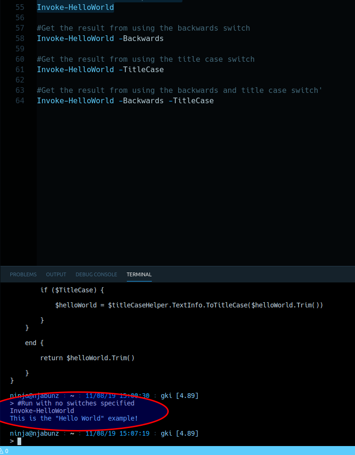Click line number 63 in the gutter
355x455 pixels.
19,91
